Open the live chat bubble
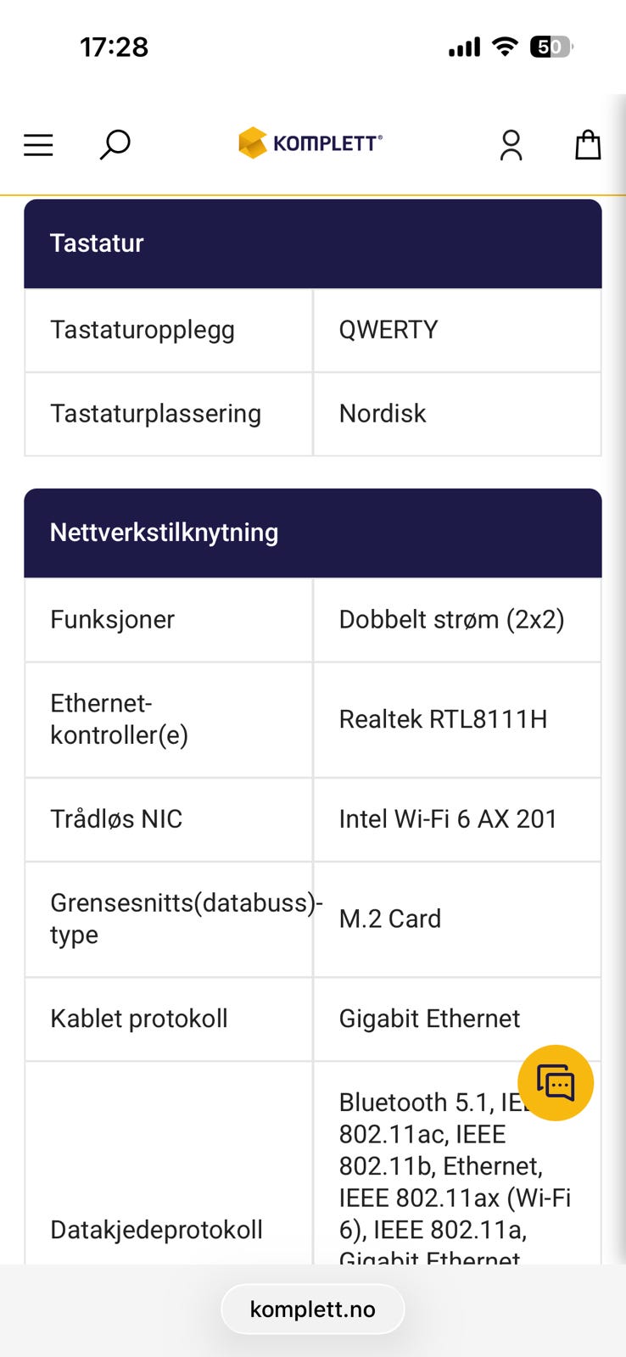The image size is (626, 1357). 556,1083
